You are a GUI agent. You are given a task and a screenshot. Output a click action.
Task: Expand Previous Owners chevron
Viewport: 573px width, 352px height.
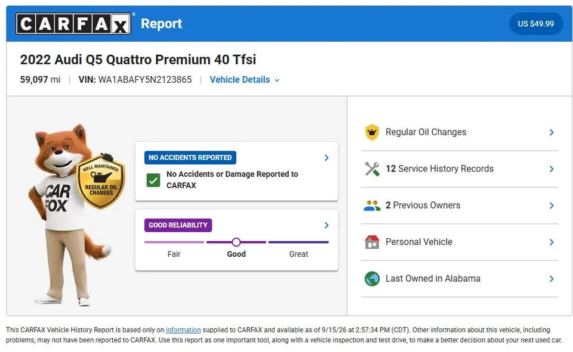point(552,205)
